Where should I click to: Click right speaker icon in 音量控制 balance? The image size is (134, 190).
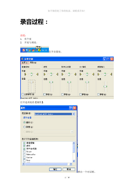(x=38, y=74)
